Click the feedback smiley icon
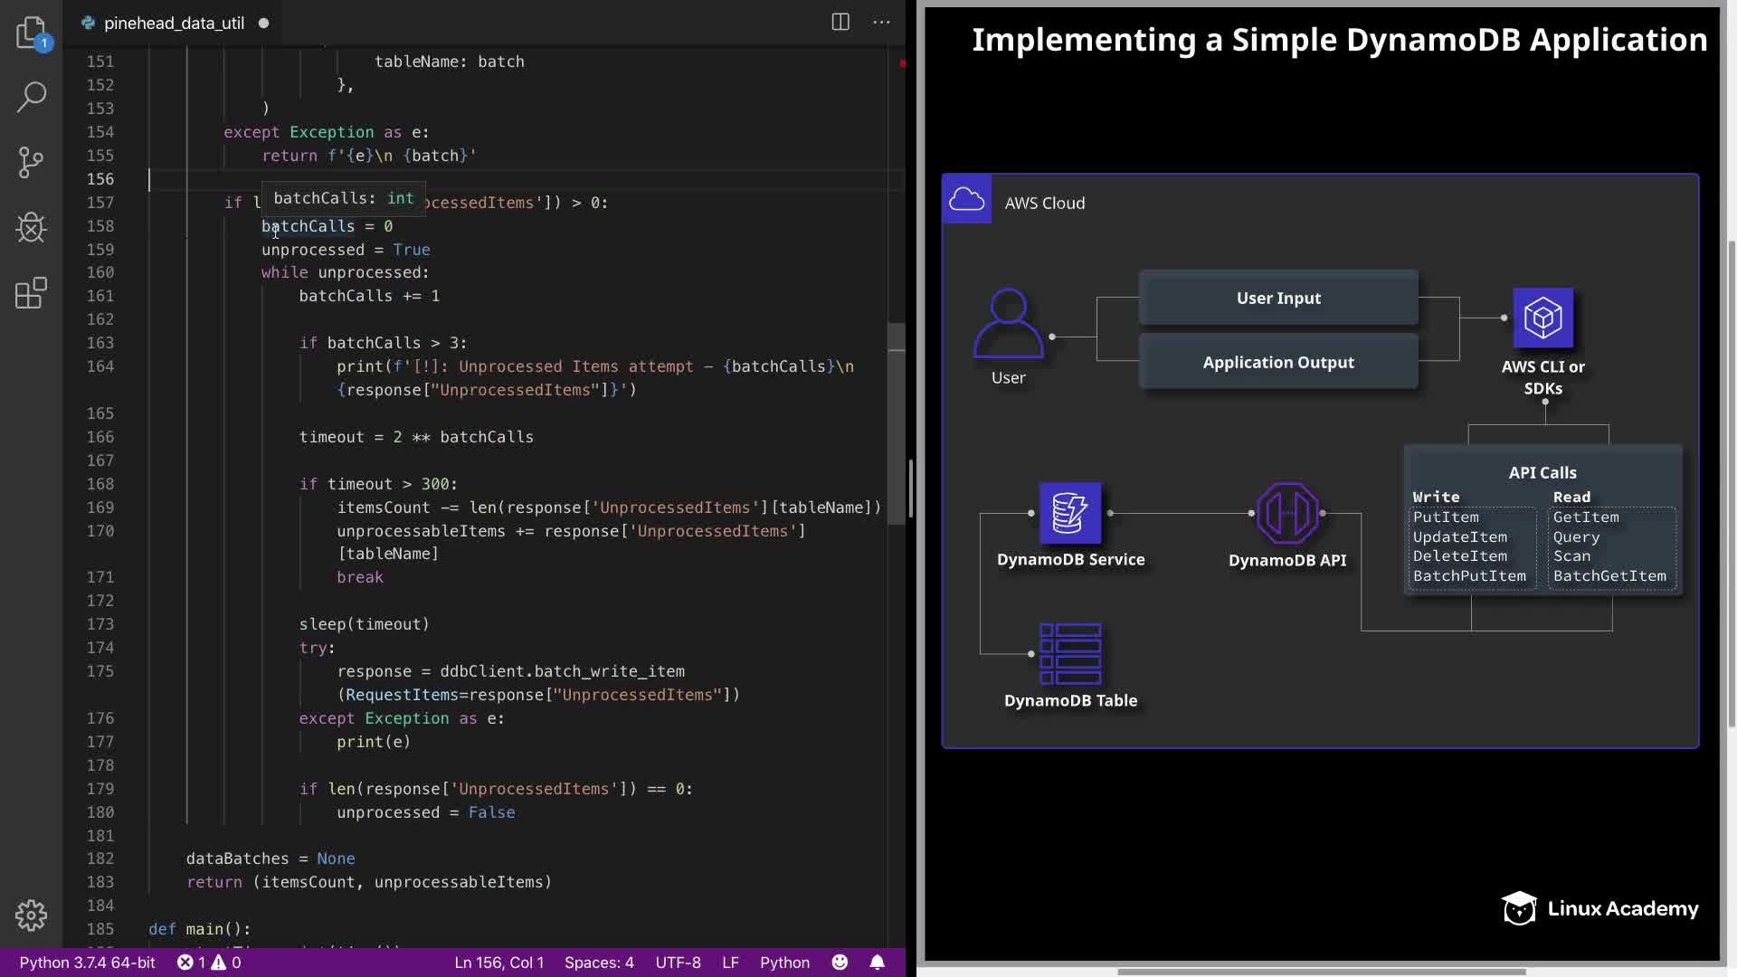The height and width of the screenshot is (977, 1737). pos(840,963)
